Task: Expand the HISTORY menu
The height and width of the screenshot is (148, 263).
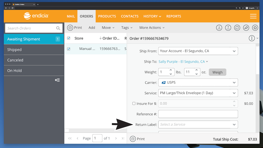Action: (x=152, y=16)
